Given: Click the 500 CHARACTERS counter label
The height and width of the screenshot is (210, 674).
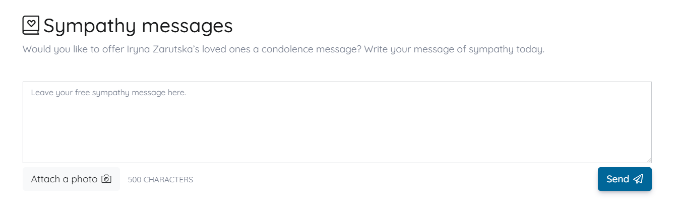Looking at the screenshot, I should pyautogui.click(x=160, y=180).
